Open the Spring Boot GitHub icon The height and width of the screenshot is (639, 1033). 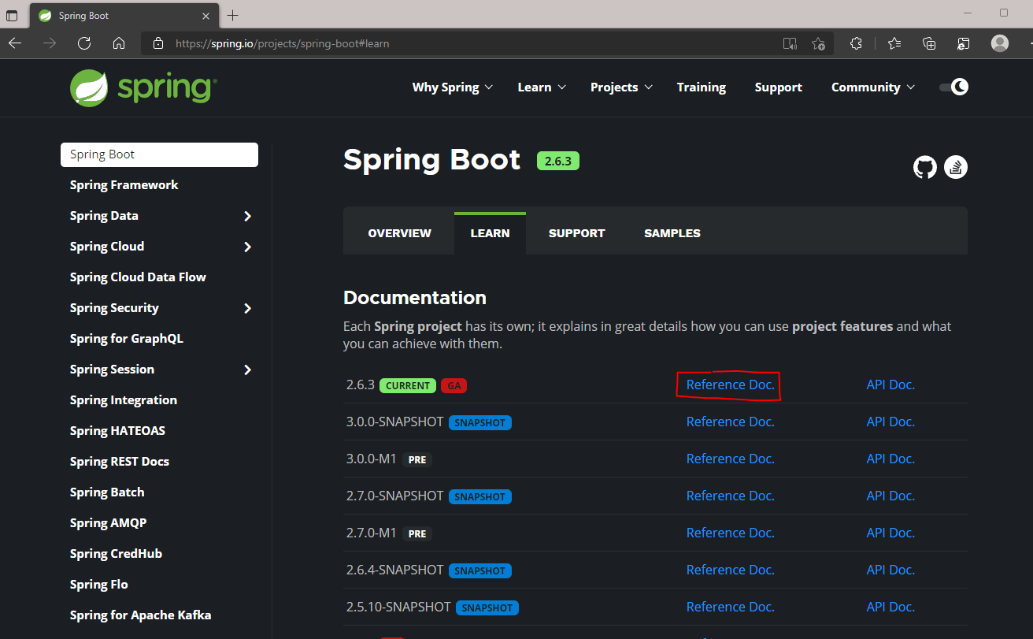[925, 167]
